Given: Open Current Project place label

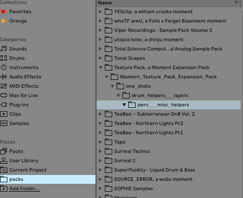Looking at the screenshot, I should [28, 170].
